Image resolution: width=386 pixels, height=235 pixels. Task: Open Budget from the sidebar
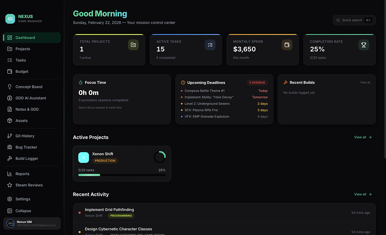point(32,71)
